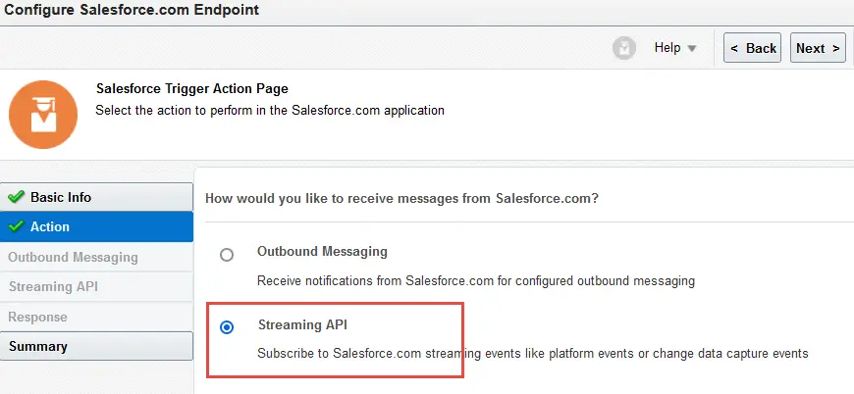Expand the Help dropdown arrow
This screenshot has width=854, height=394.
click(x=692, y=48)
